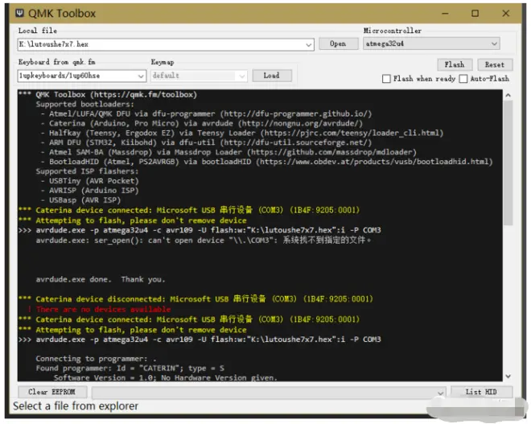Click the ARM DFU (STM32, Kiibohd) line

pyautogui.click(x=206, y=142)
